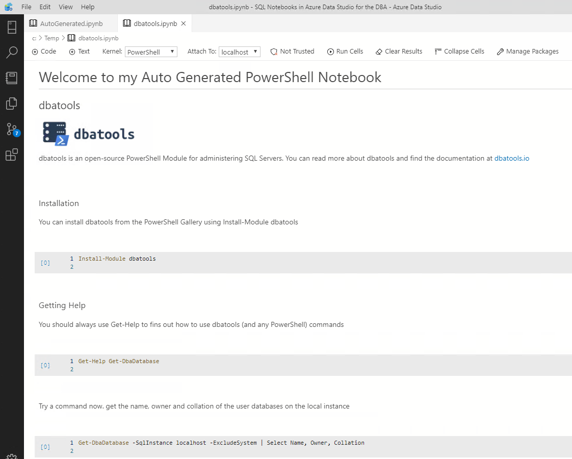This screenshot has height=459, width=572.
Task: Run the Get-DbaDatabase -SqlInstance cell
Action: click(45, 447)
